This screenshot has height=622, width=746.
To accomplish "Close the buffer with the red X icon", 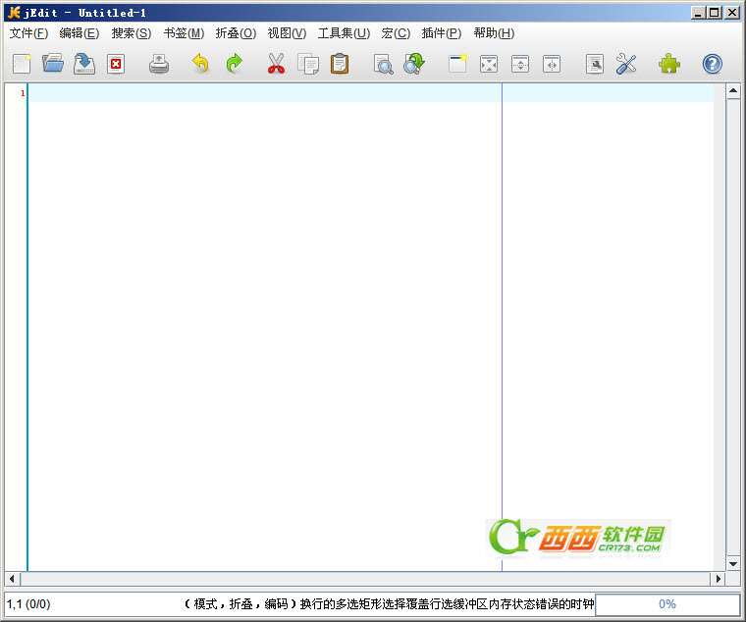I will (116, 64).
